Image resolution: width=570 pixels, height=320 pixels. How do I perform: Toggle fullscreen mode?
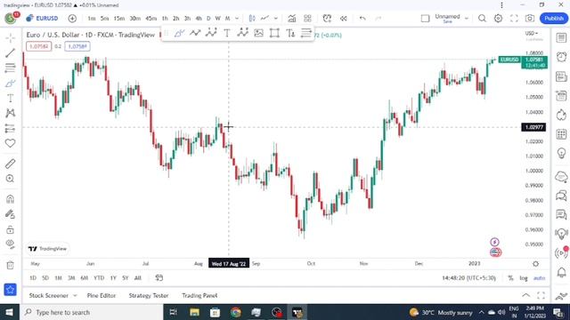coord(514,18)
